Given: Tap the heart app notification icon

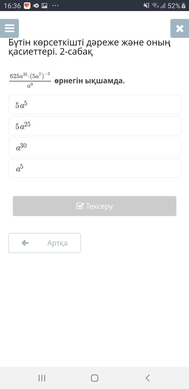Looking at the screenshot, I should pyautogui.click(x=27, y=6).
